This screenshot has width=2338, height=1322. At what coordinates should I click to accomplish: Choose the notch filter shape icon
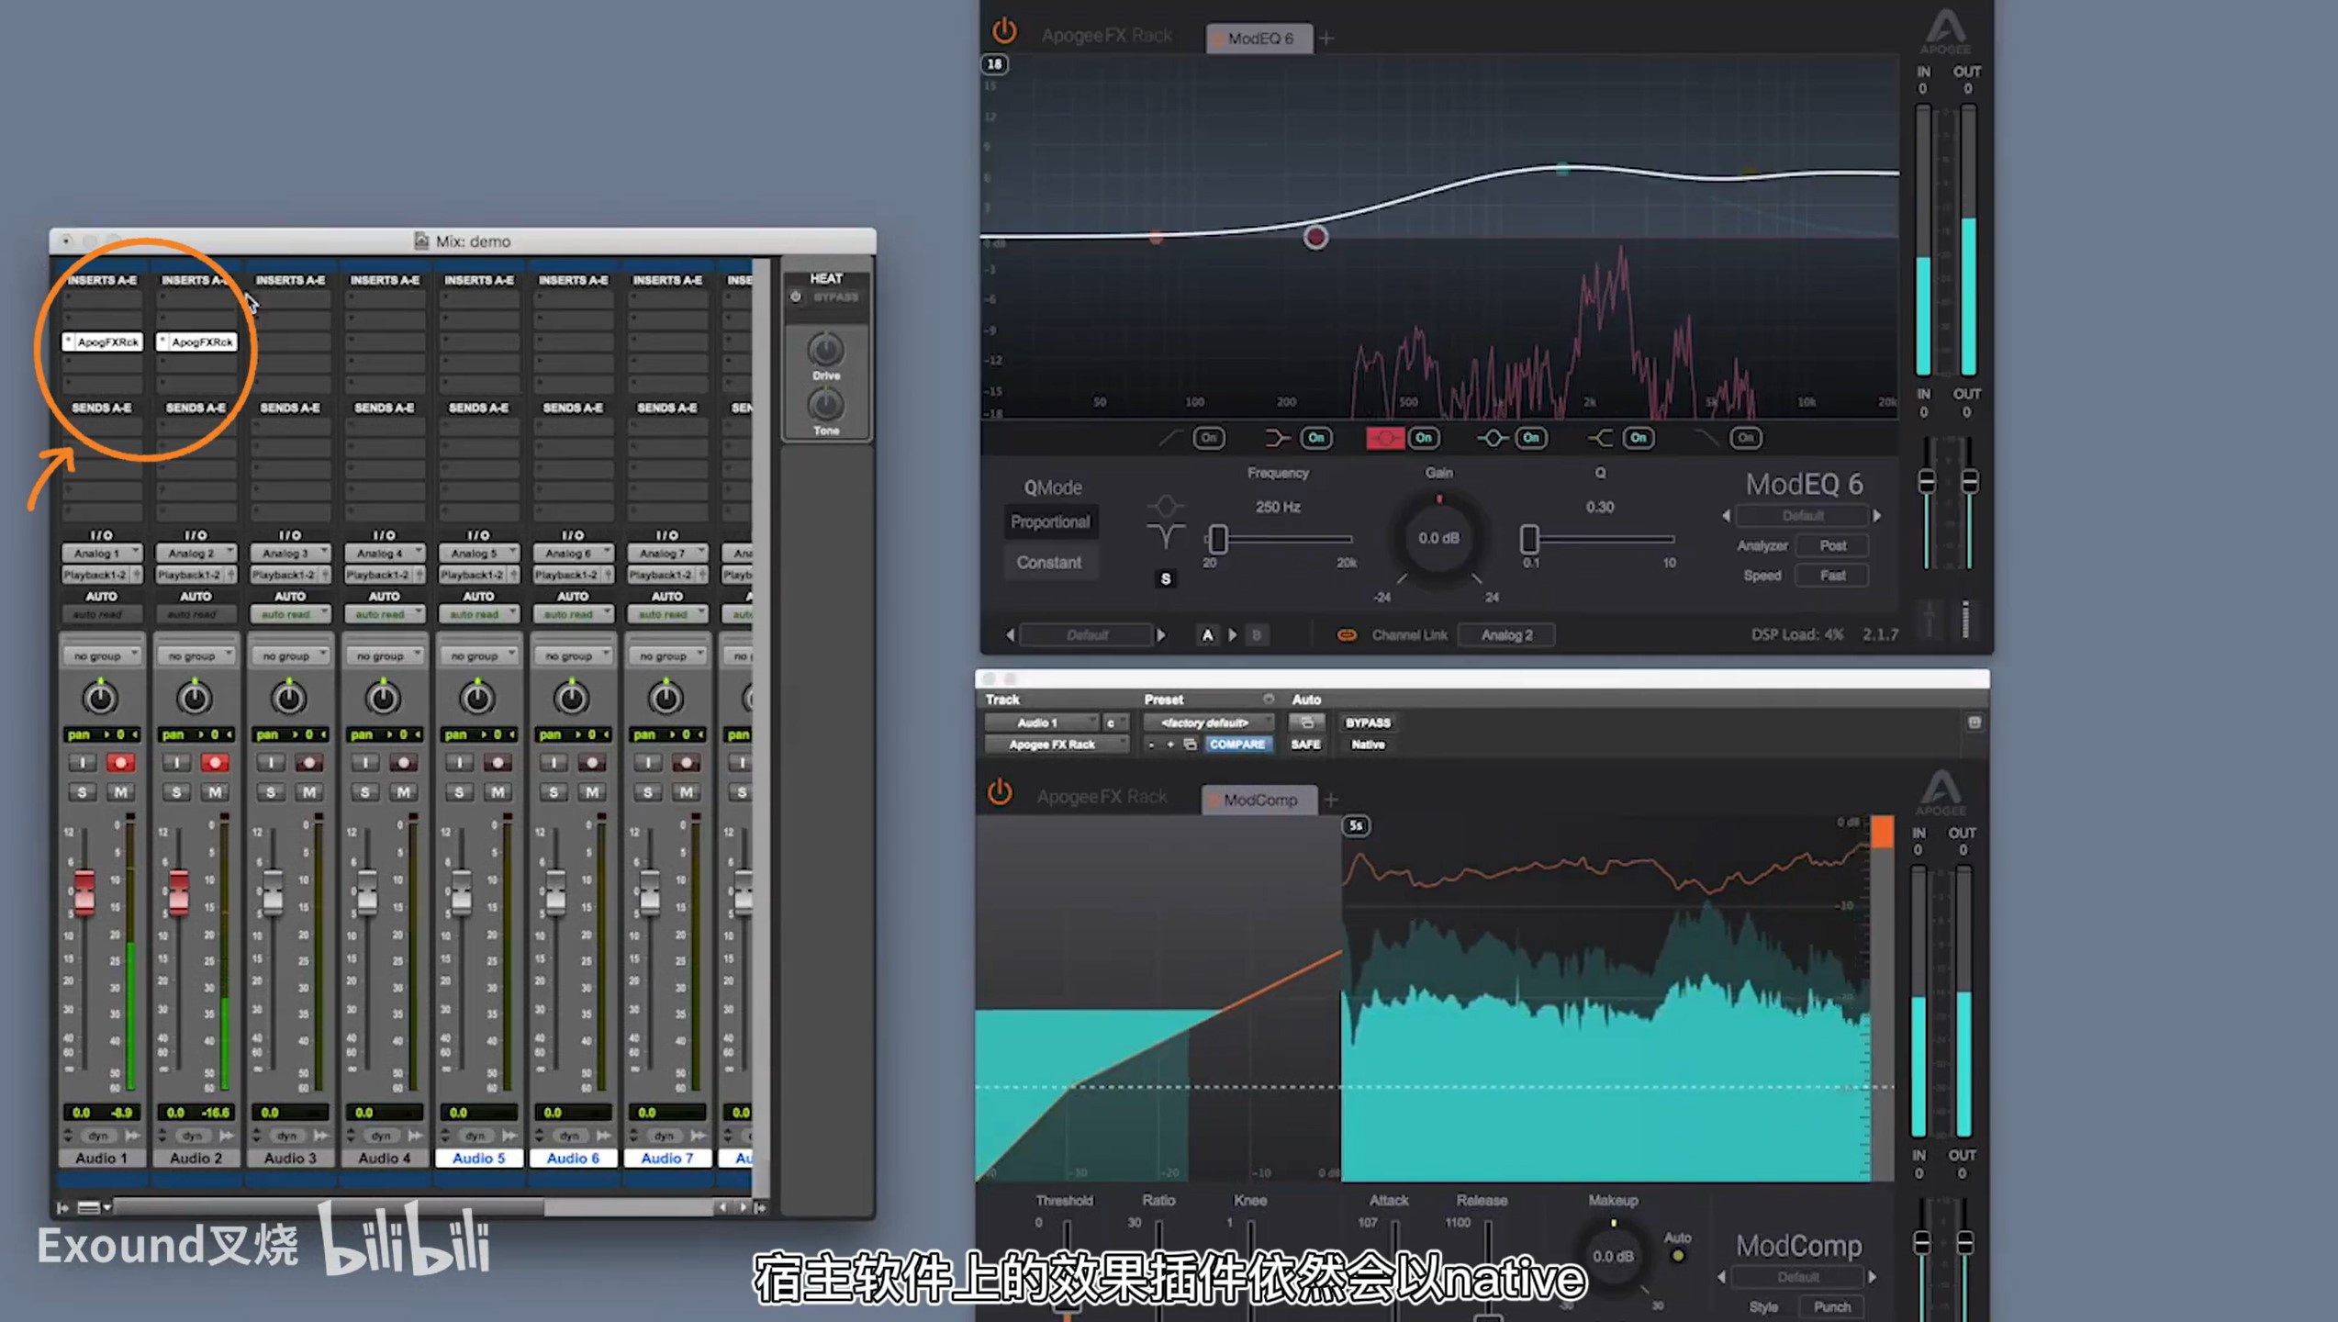1166,536
